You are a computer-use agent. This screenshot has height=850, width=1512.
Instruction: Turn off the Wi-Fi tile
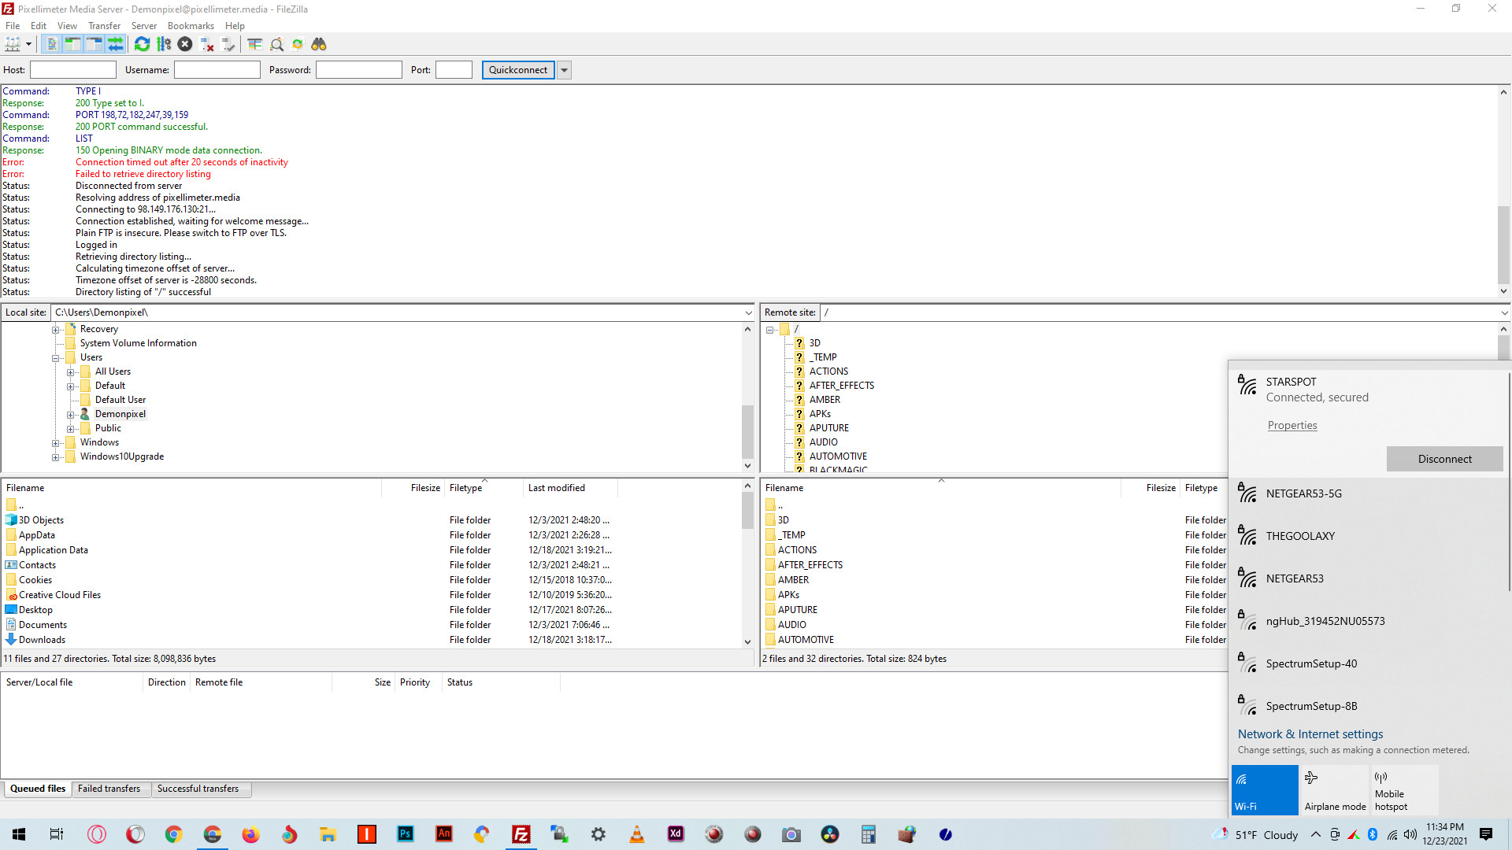click(1265, 790)
